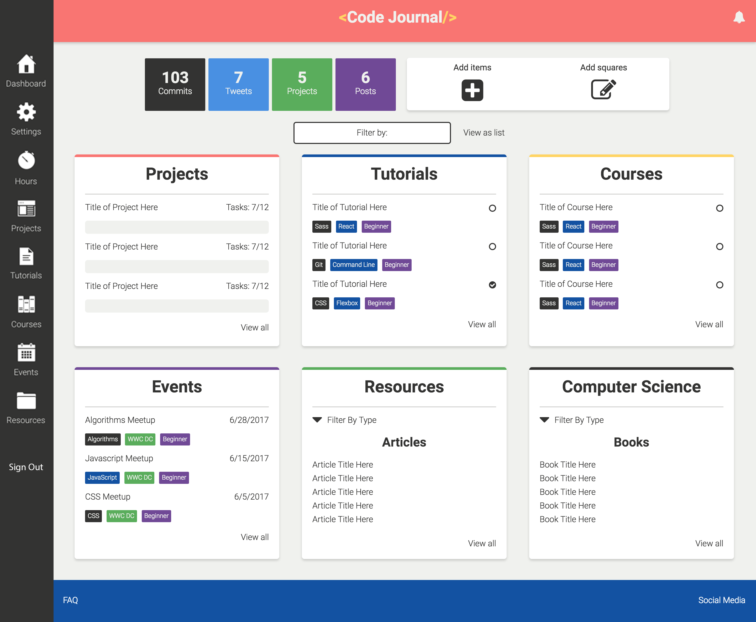Screen dimensions: 756x622
Task: Uncheck the completed third tutorial
Action: pyautogui.click(x=492, y=285)
